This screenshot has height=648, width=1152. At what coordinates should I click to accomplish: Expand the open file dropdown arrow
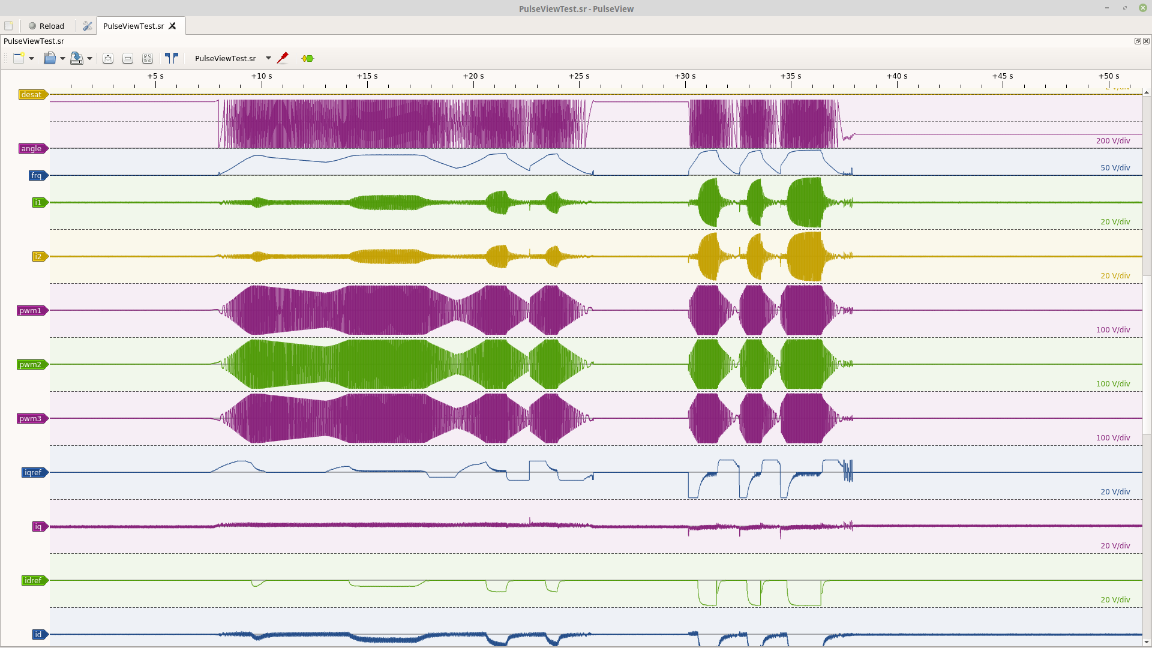tap(62, 58)
